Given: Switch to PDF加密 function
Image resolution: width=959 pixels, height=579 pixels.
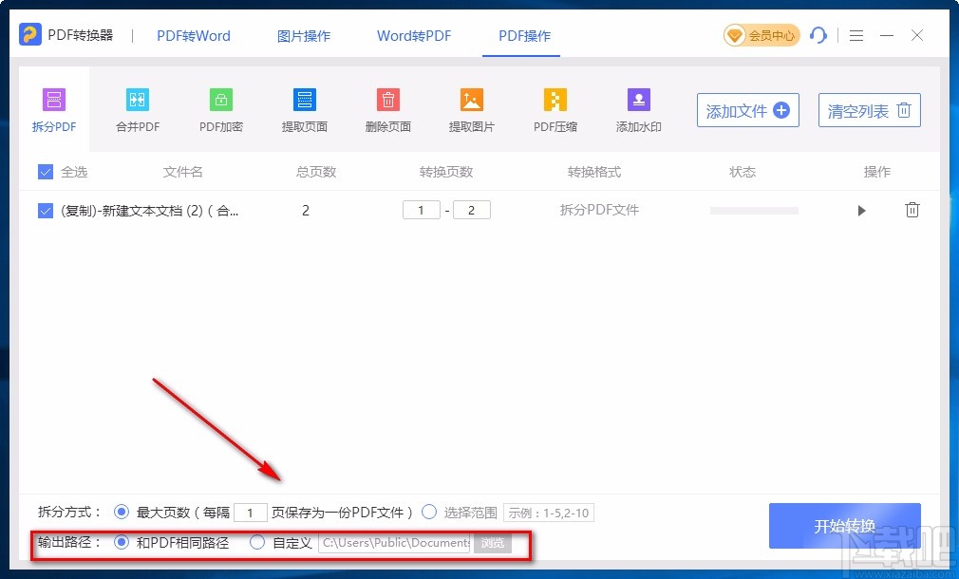Looking at the screenshot, I should click(220, 107).
